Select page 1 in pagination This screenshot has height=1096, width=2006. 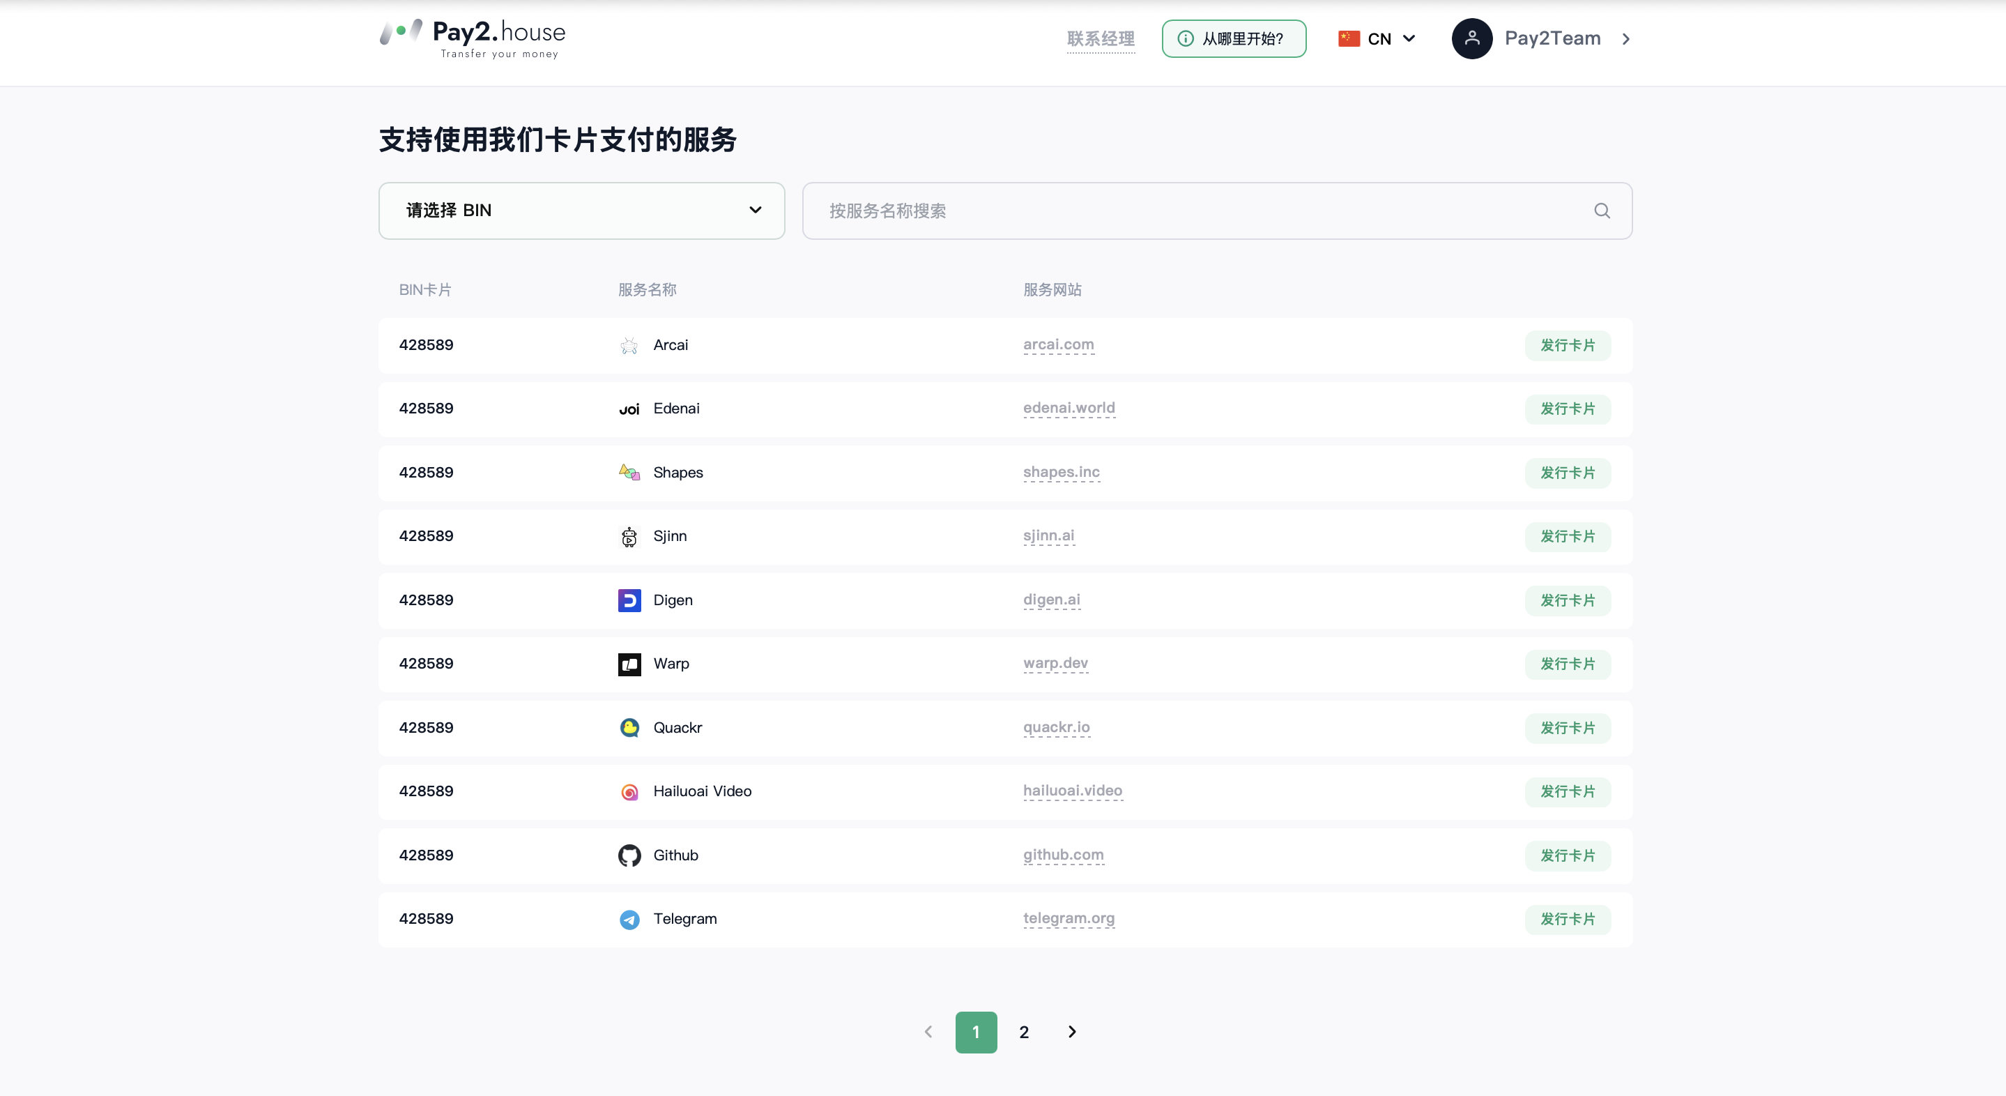pos(976,1032)
